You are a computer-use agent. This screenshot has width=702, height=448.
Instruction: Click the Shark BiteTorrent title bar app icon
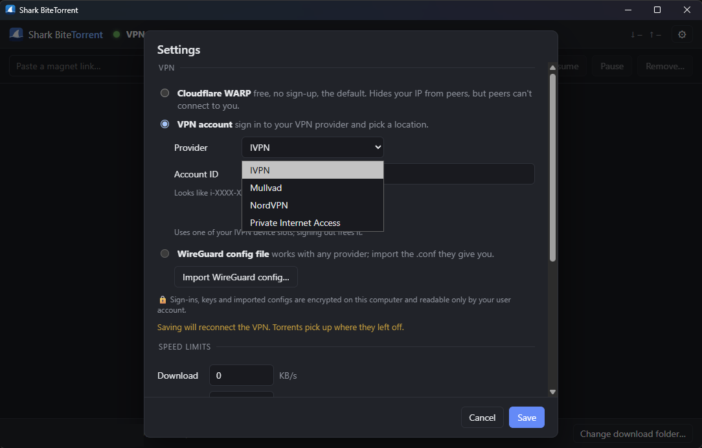[x=10, y=10]
